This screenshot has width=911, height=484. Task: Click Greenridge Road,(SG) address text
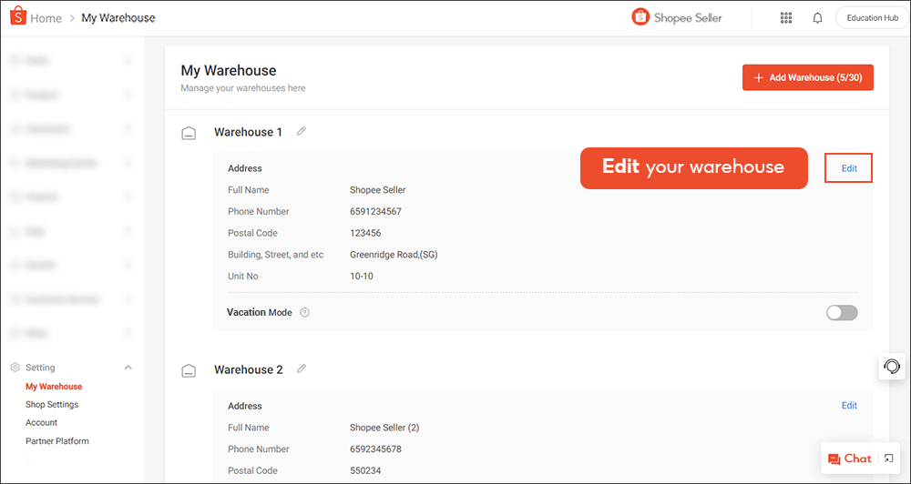[x=394, y=255]
